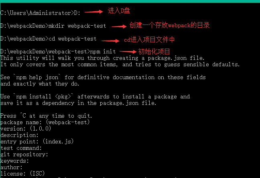Click the red annotation 进入D盘

pos(119,11)
